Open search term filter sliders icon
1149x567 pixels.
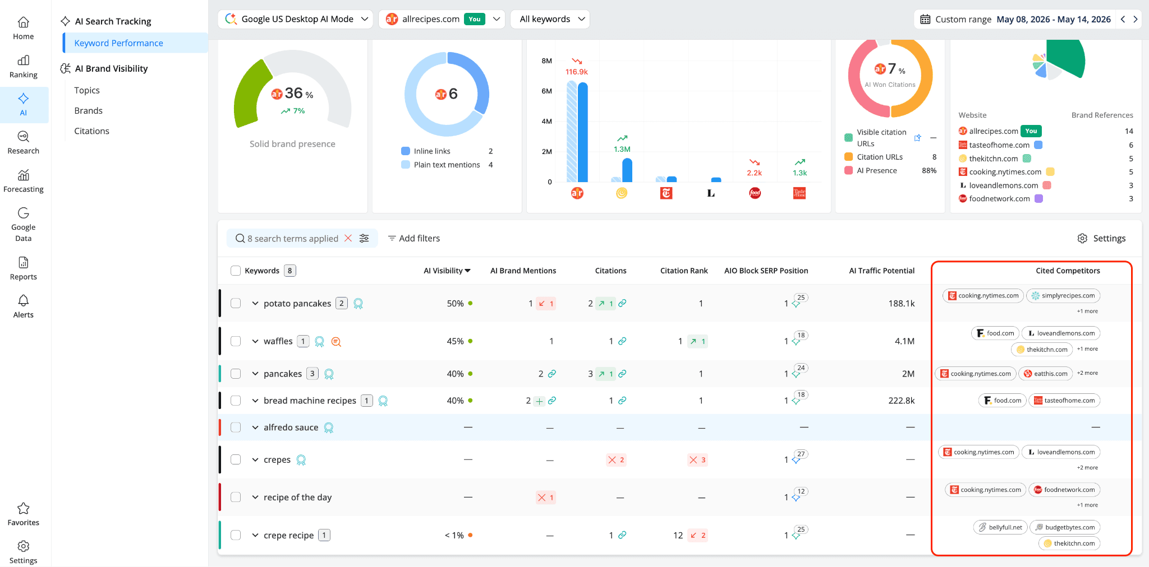click(364, 238)
